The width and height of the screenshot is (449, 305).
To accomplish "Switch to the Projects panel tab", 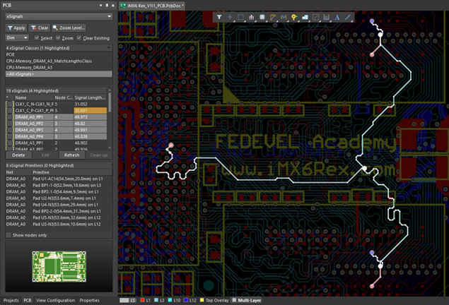I will point(11,300).
